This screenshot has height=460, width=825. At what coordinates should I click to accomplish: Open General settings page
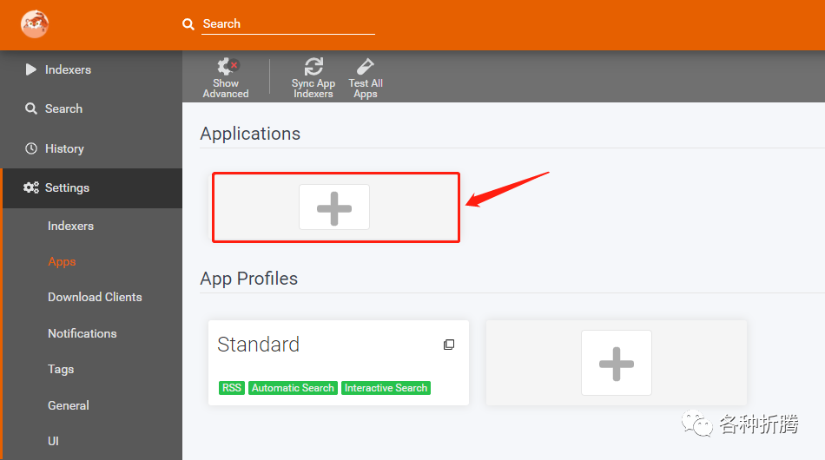69,406
